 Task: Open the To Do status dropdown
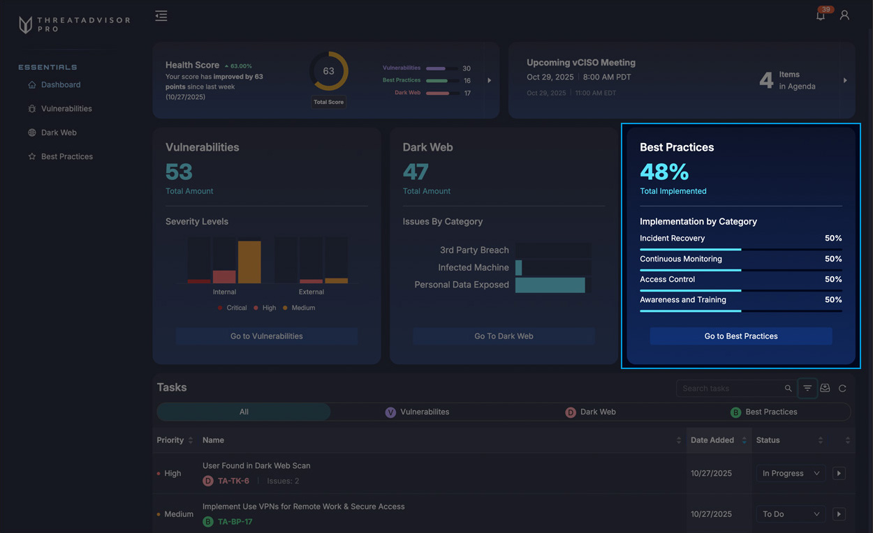point(790,514)
